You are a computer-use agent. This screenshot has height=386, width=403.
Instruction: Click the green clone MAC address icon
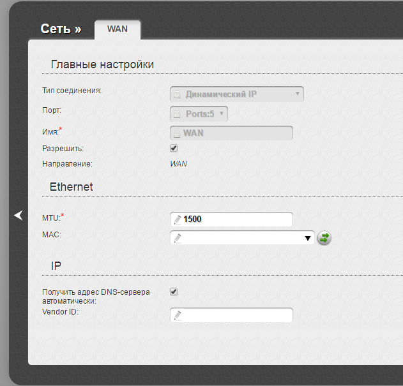click(x=324, y=238)
